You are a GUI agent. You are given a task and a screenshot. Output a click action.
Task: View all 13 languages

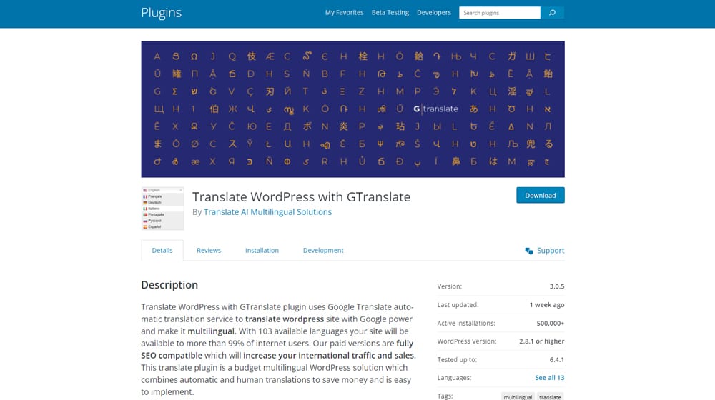pos(549,378)
